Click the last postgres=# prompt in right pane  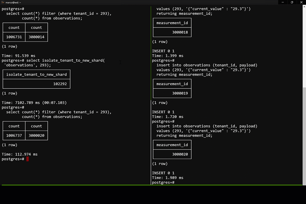point(163,182)
